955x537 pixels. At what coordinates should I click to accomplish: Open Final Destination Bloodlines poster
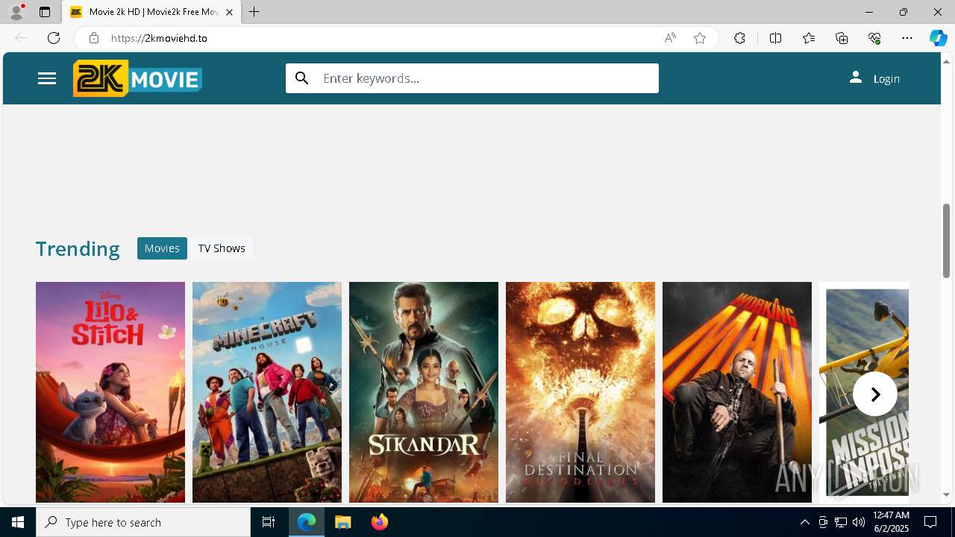[x=580, y=392]
